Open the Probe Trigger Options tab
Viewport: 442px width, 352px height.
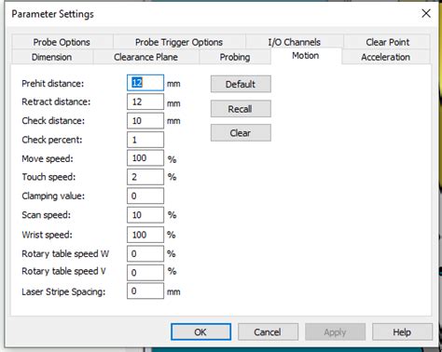click(x=179, y=42)
